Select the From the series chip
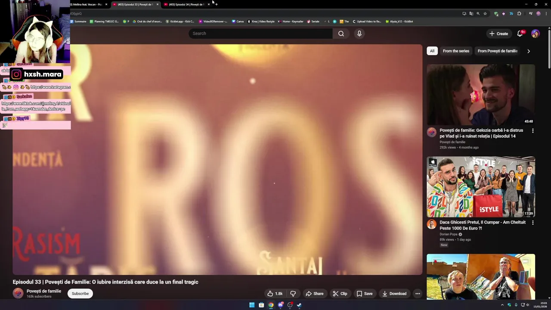This screenshot has width=551, height=310. coord(456,51)
